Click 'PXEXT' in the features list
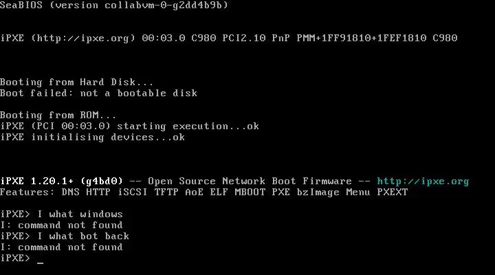 point(393,192)
